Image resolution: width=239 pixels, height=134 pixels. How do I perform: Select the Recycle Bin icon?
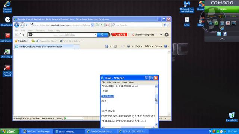(x=232, y=117)
